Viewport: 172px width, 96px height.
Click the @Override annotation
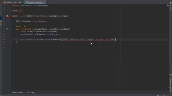tap(21, 26)
